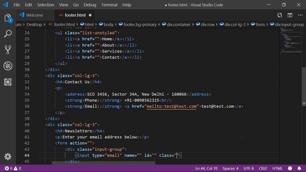
Task: Click the Desktop breadcrumb
Action: click(x=34, y=24)
